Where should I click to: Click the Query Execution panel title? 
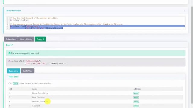click(x=14, y=11)
